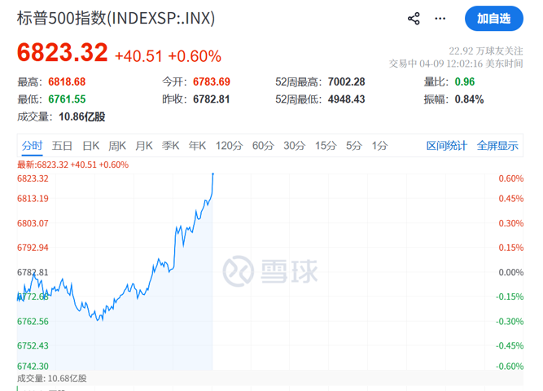Open the 日K chart tab
543x391 pixels.
(90, 146)
